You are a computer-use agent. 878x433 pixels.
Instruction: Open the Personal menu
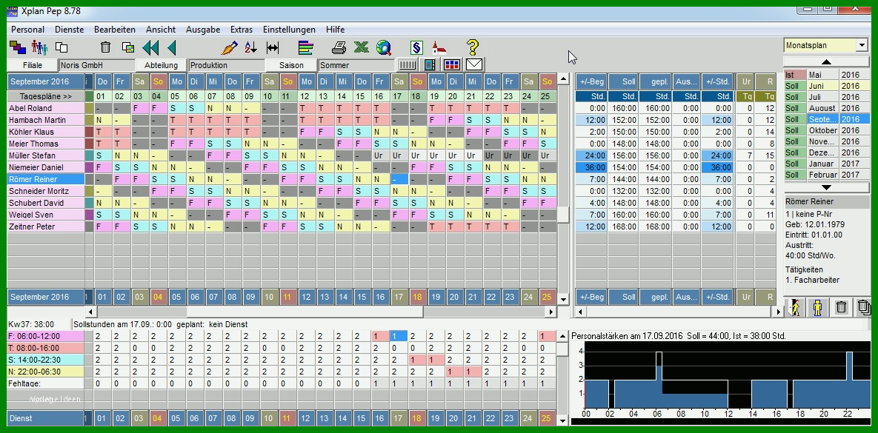tap(27, 30)
